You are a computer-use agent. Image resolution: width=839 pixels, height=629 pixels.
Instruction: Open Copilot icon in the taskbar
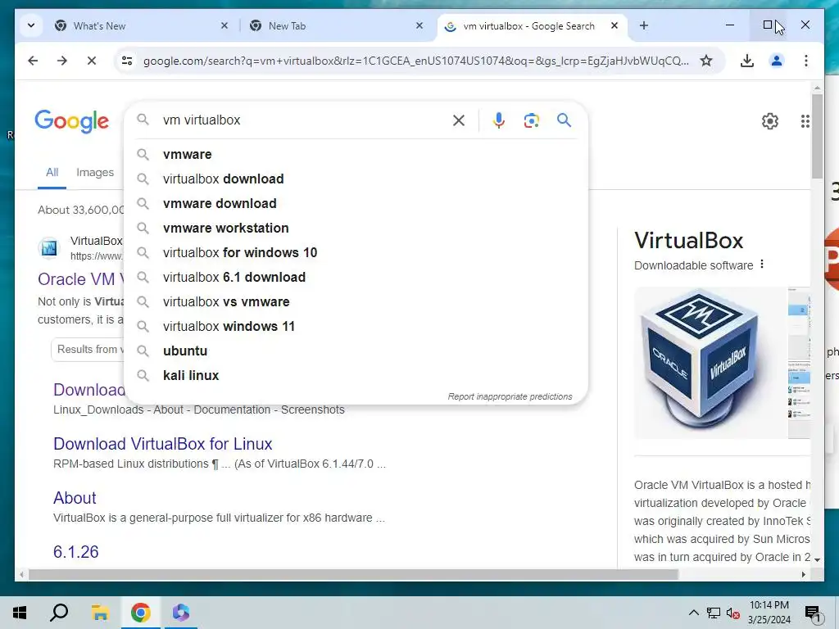click(x=181, y=613)
